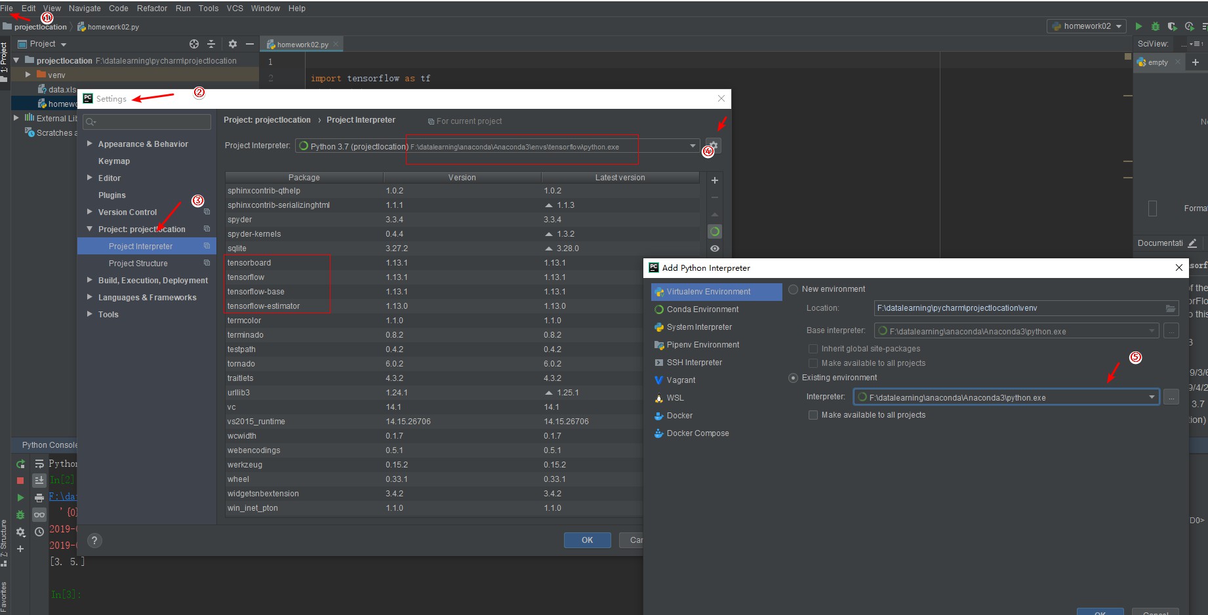1208x615 pixels.
Task: Focus the Settings search field
Action: pos(147,122)
